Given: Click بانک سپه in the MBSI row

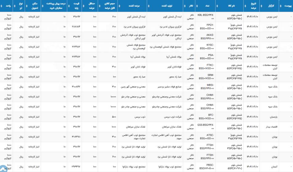Looking at the screenshot, I should (x=273, y=87).
